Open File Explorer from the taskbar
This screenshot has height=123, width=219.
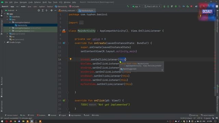click(23, 121)
